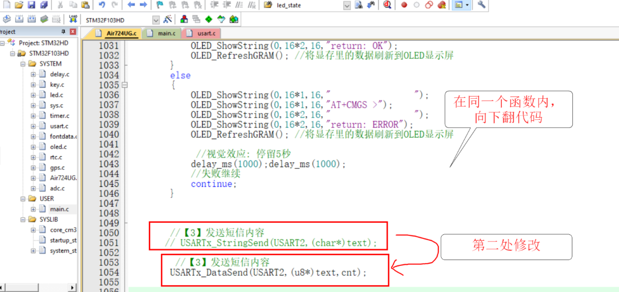Click the Project panel scrollbar right arrow
This screenshot has height=292, width=619.
tap(72, 288)
